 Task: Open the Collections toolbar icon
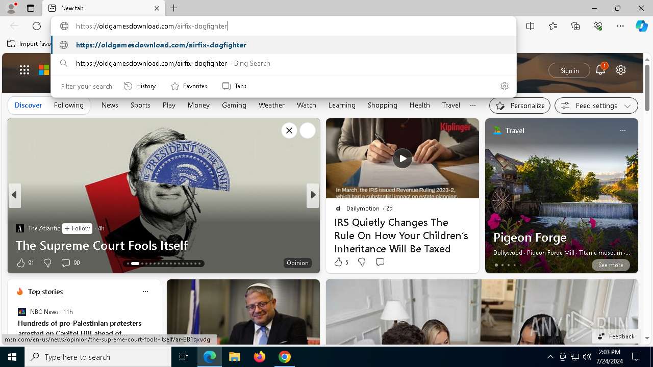[x=575, y=26]
